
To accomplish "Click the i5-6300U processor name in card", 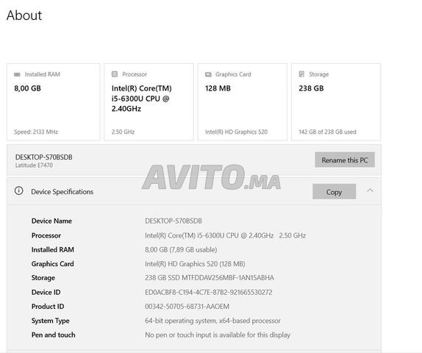I will point(141,99).
